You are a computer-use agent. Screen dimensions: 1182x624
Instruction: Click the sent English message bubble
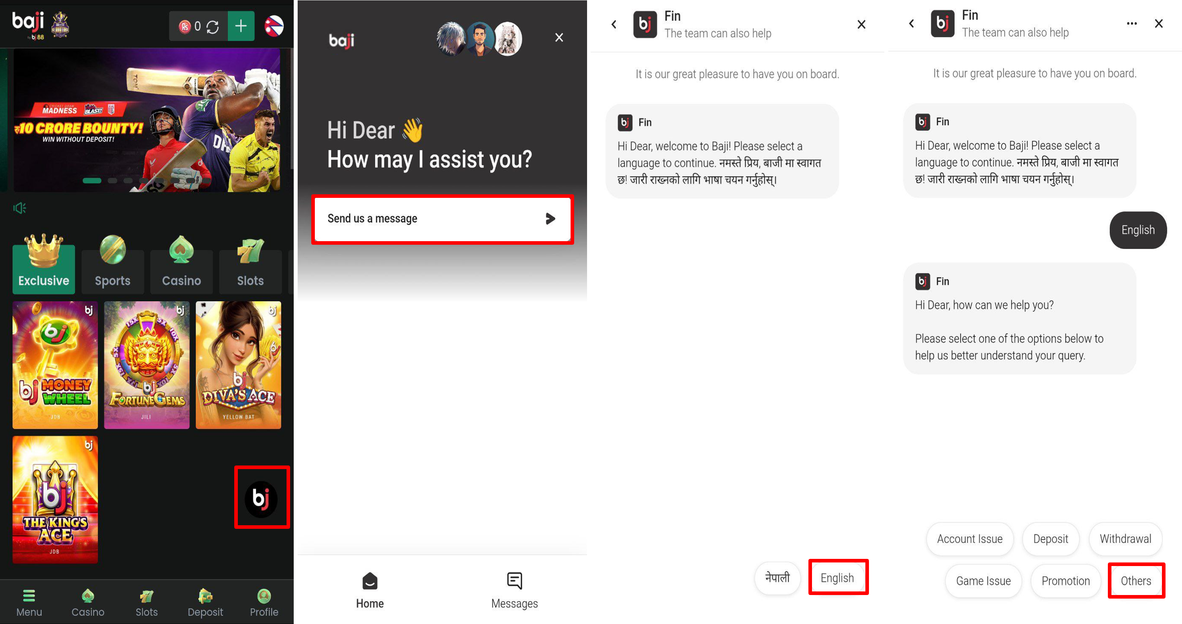coord(1138,230)
